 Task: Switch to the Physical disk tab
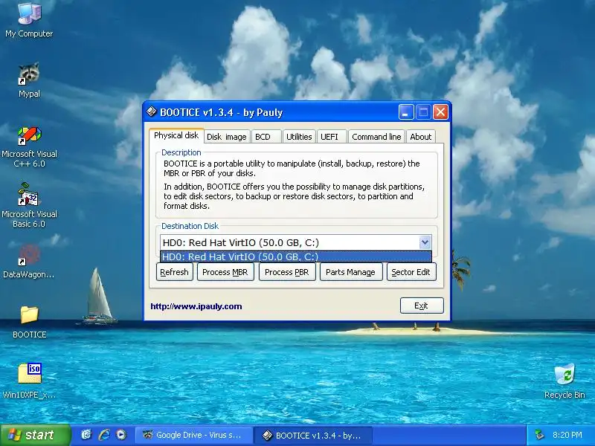[176, 135]
